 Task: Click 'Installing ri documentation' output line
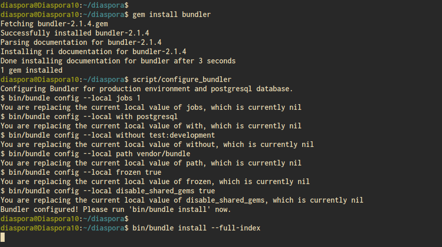click(93, 52)
